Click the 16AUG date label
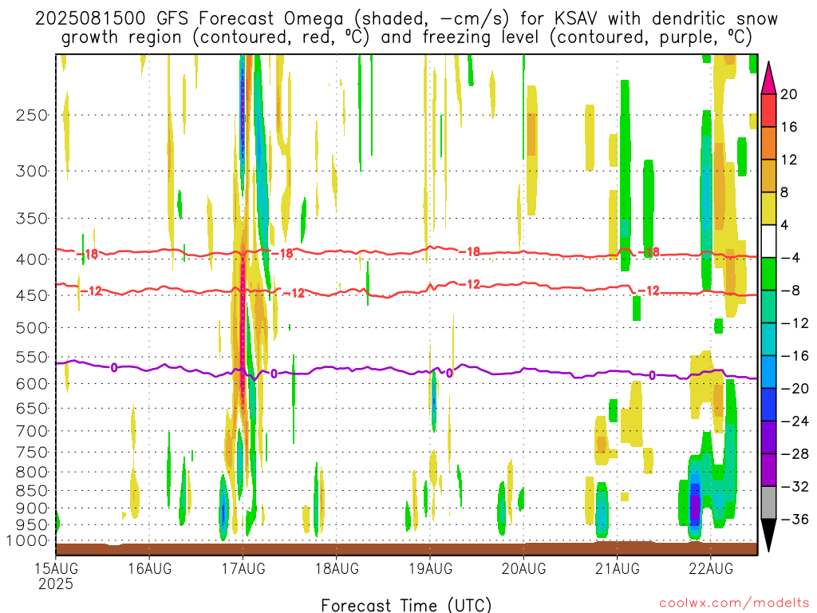 click(x=149, y=568)
